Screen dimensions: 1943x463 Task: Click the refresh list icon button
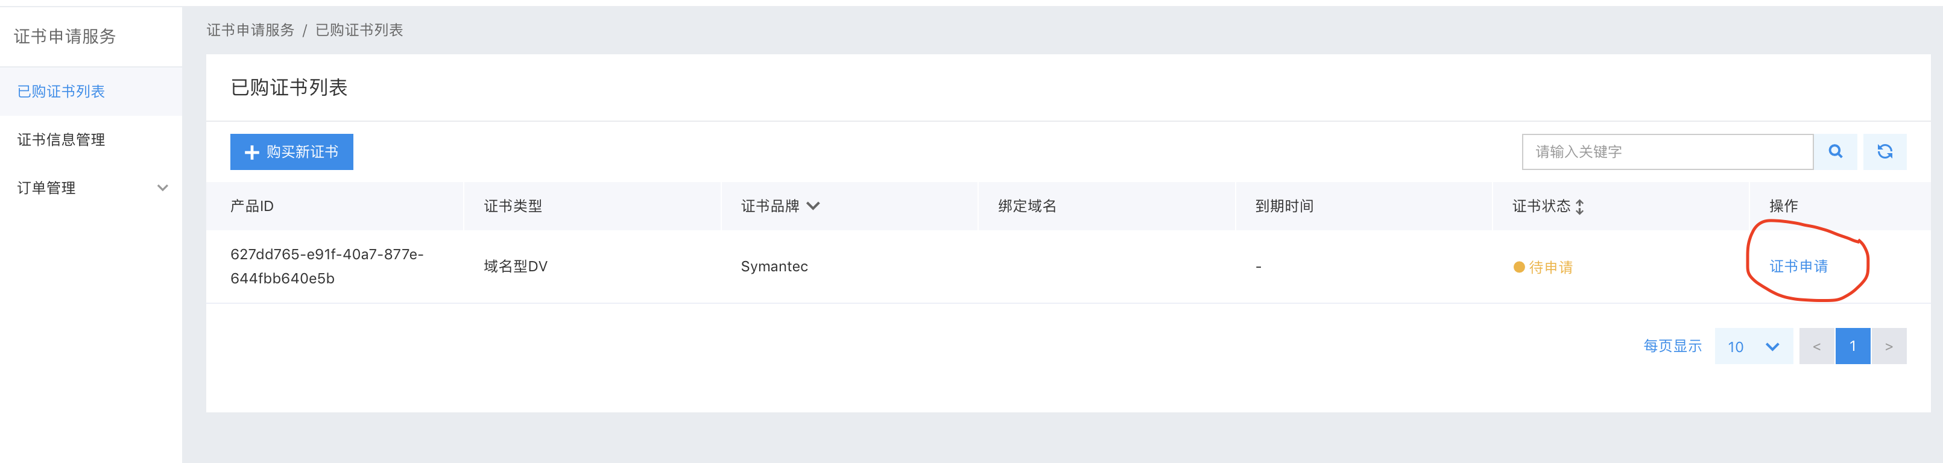click(x=1884, y=151)
